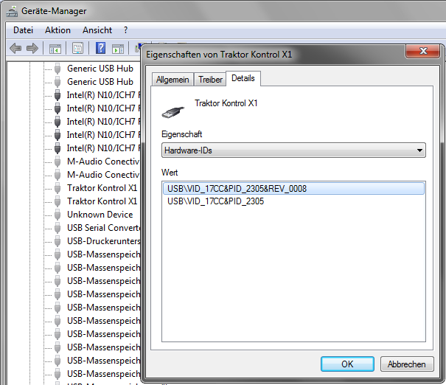
Task: Click the first Generic USB Hub device icon
Action: [x=58, y=69]
